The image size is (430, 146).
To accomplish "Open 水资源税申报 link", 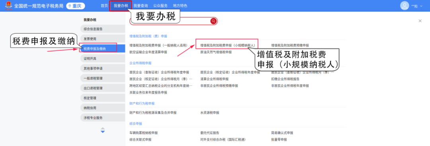I will coord(209,113).
